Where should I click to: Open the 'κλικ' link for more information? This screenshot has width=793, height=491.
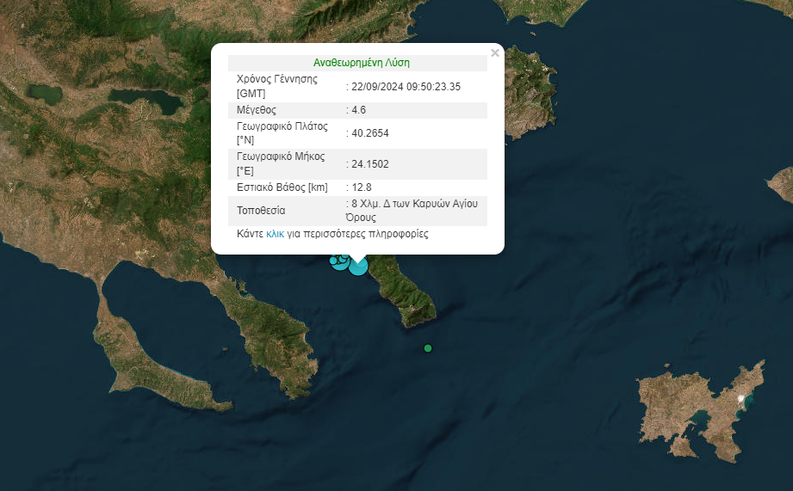(275, 234)
